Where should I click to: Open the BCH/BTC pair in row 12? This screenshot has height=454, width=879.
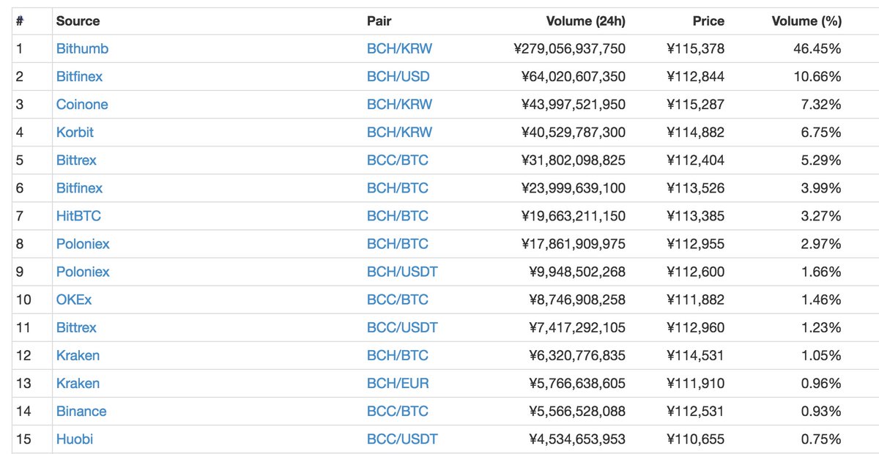tap(398, 355)
